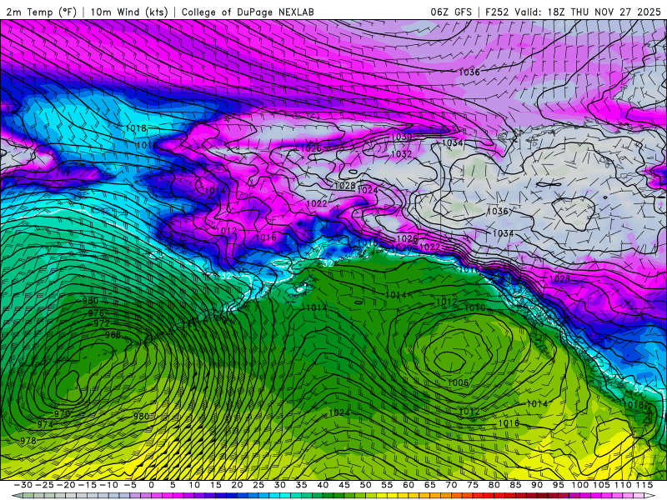This screenshot has height=500, width=667.
Task: Click '0' on the temperature color scale
Action: pos(152,485)
